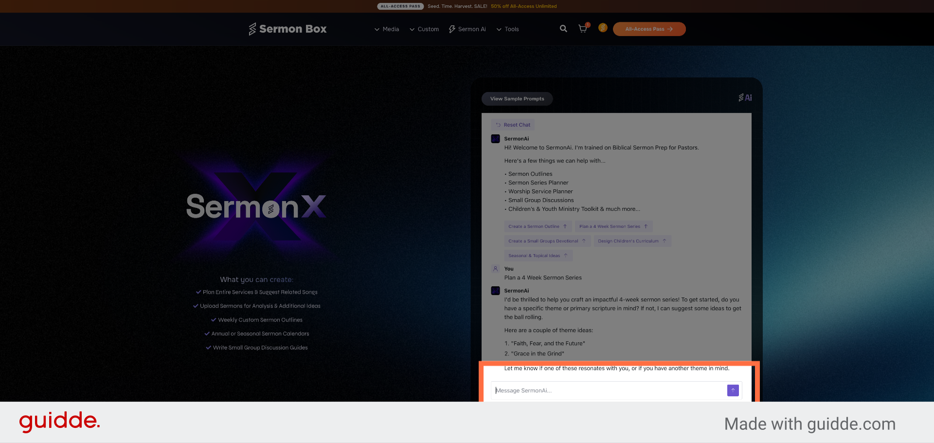This screenshot has height=443, width=934.
Task: Click "Weekly Custom Sermon Outlines" feature text
Action: pyautogui.click(x=260, y=320)
